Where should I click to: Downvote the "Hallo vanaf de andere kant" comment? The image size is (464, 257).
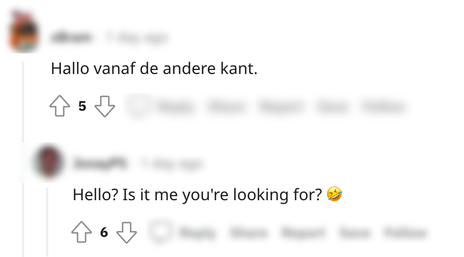(104, 106)
